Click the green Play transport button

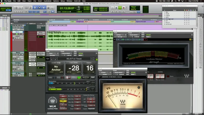coord(120,8)
